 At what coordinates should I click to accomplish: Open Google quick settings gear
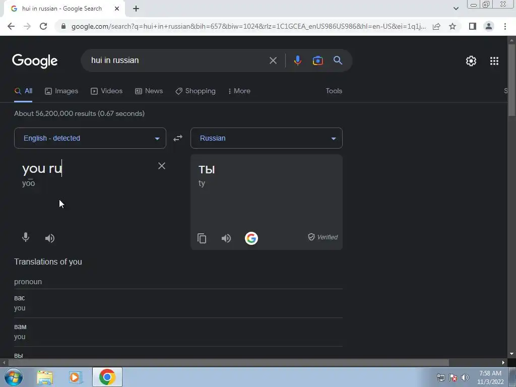(x=471, y=61)
